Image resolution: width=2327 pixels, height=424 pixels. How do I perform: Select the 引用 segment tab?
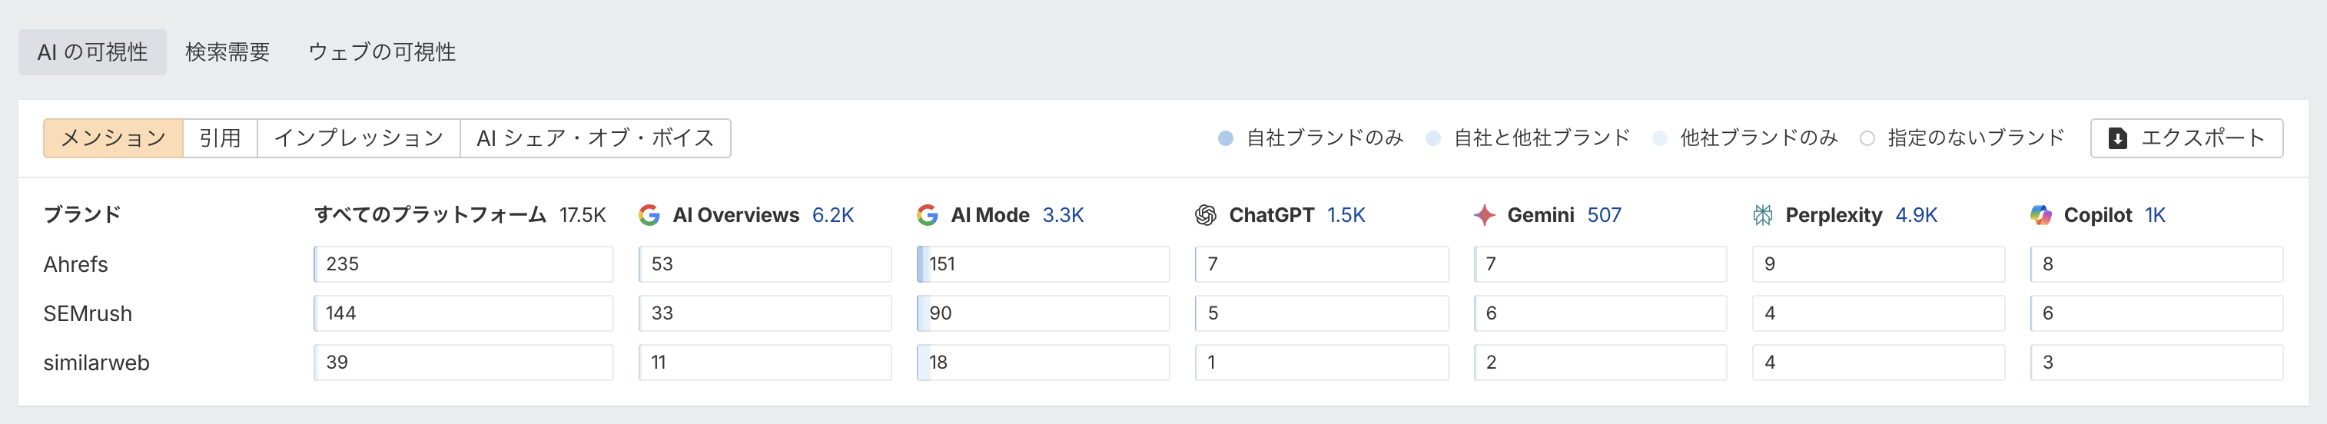pyautogui.click(x=221, y=138)
